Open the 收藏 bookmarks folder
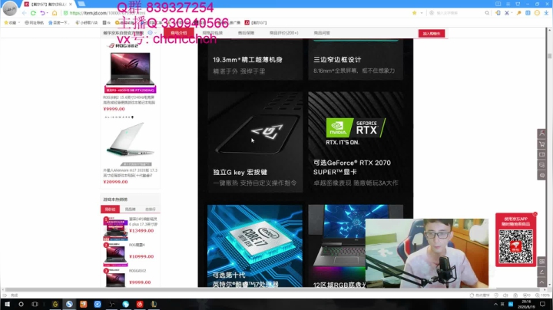The height and width of the screenshot is (310, 553). coord(12,22)
